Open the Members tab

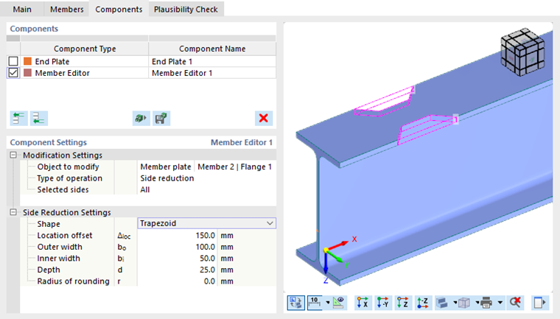(67, 10)
